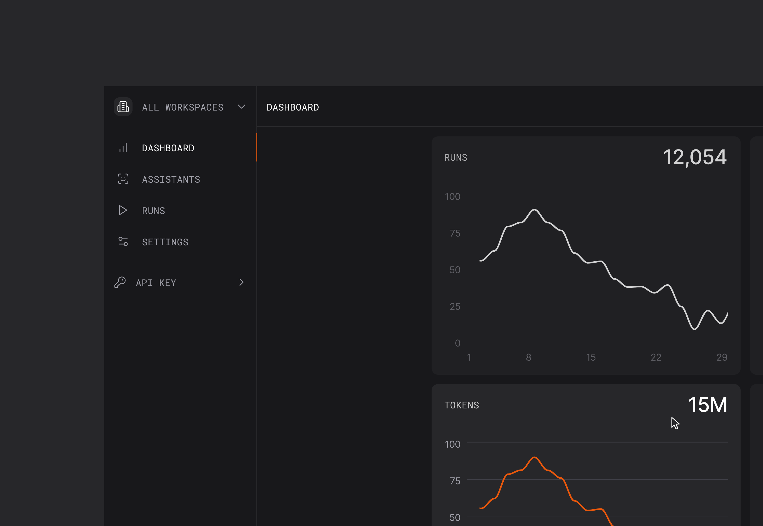The width and height of the screenshot is (763, 526).
Task: Click the DASHBOARD page header title
Action: point(293,107)
